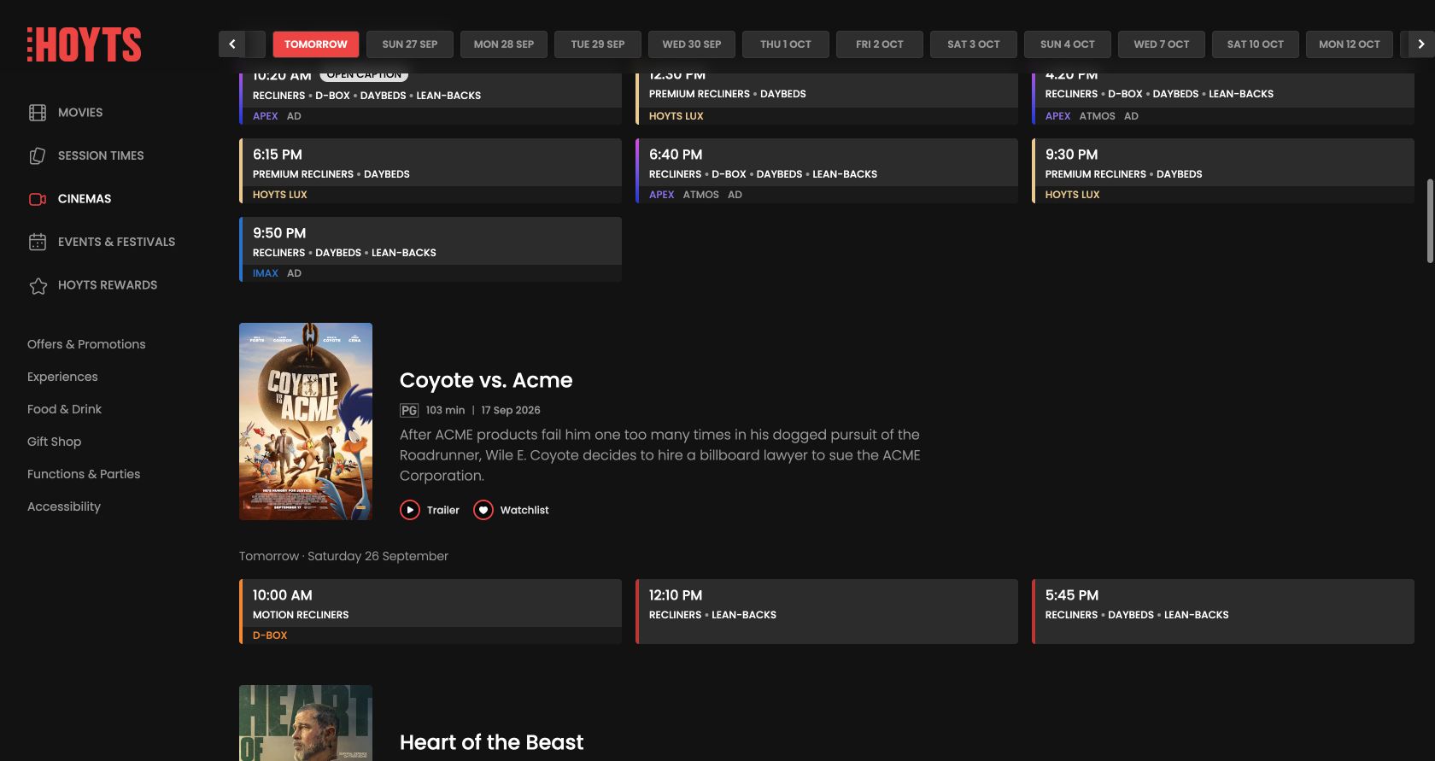Select the TOMORROW date tab
Image resolution: width=1435 pixels, height=761 pixels.
316,44
